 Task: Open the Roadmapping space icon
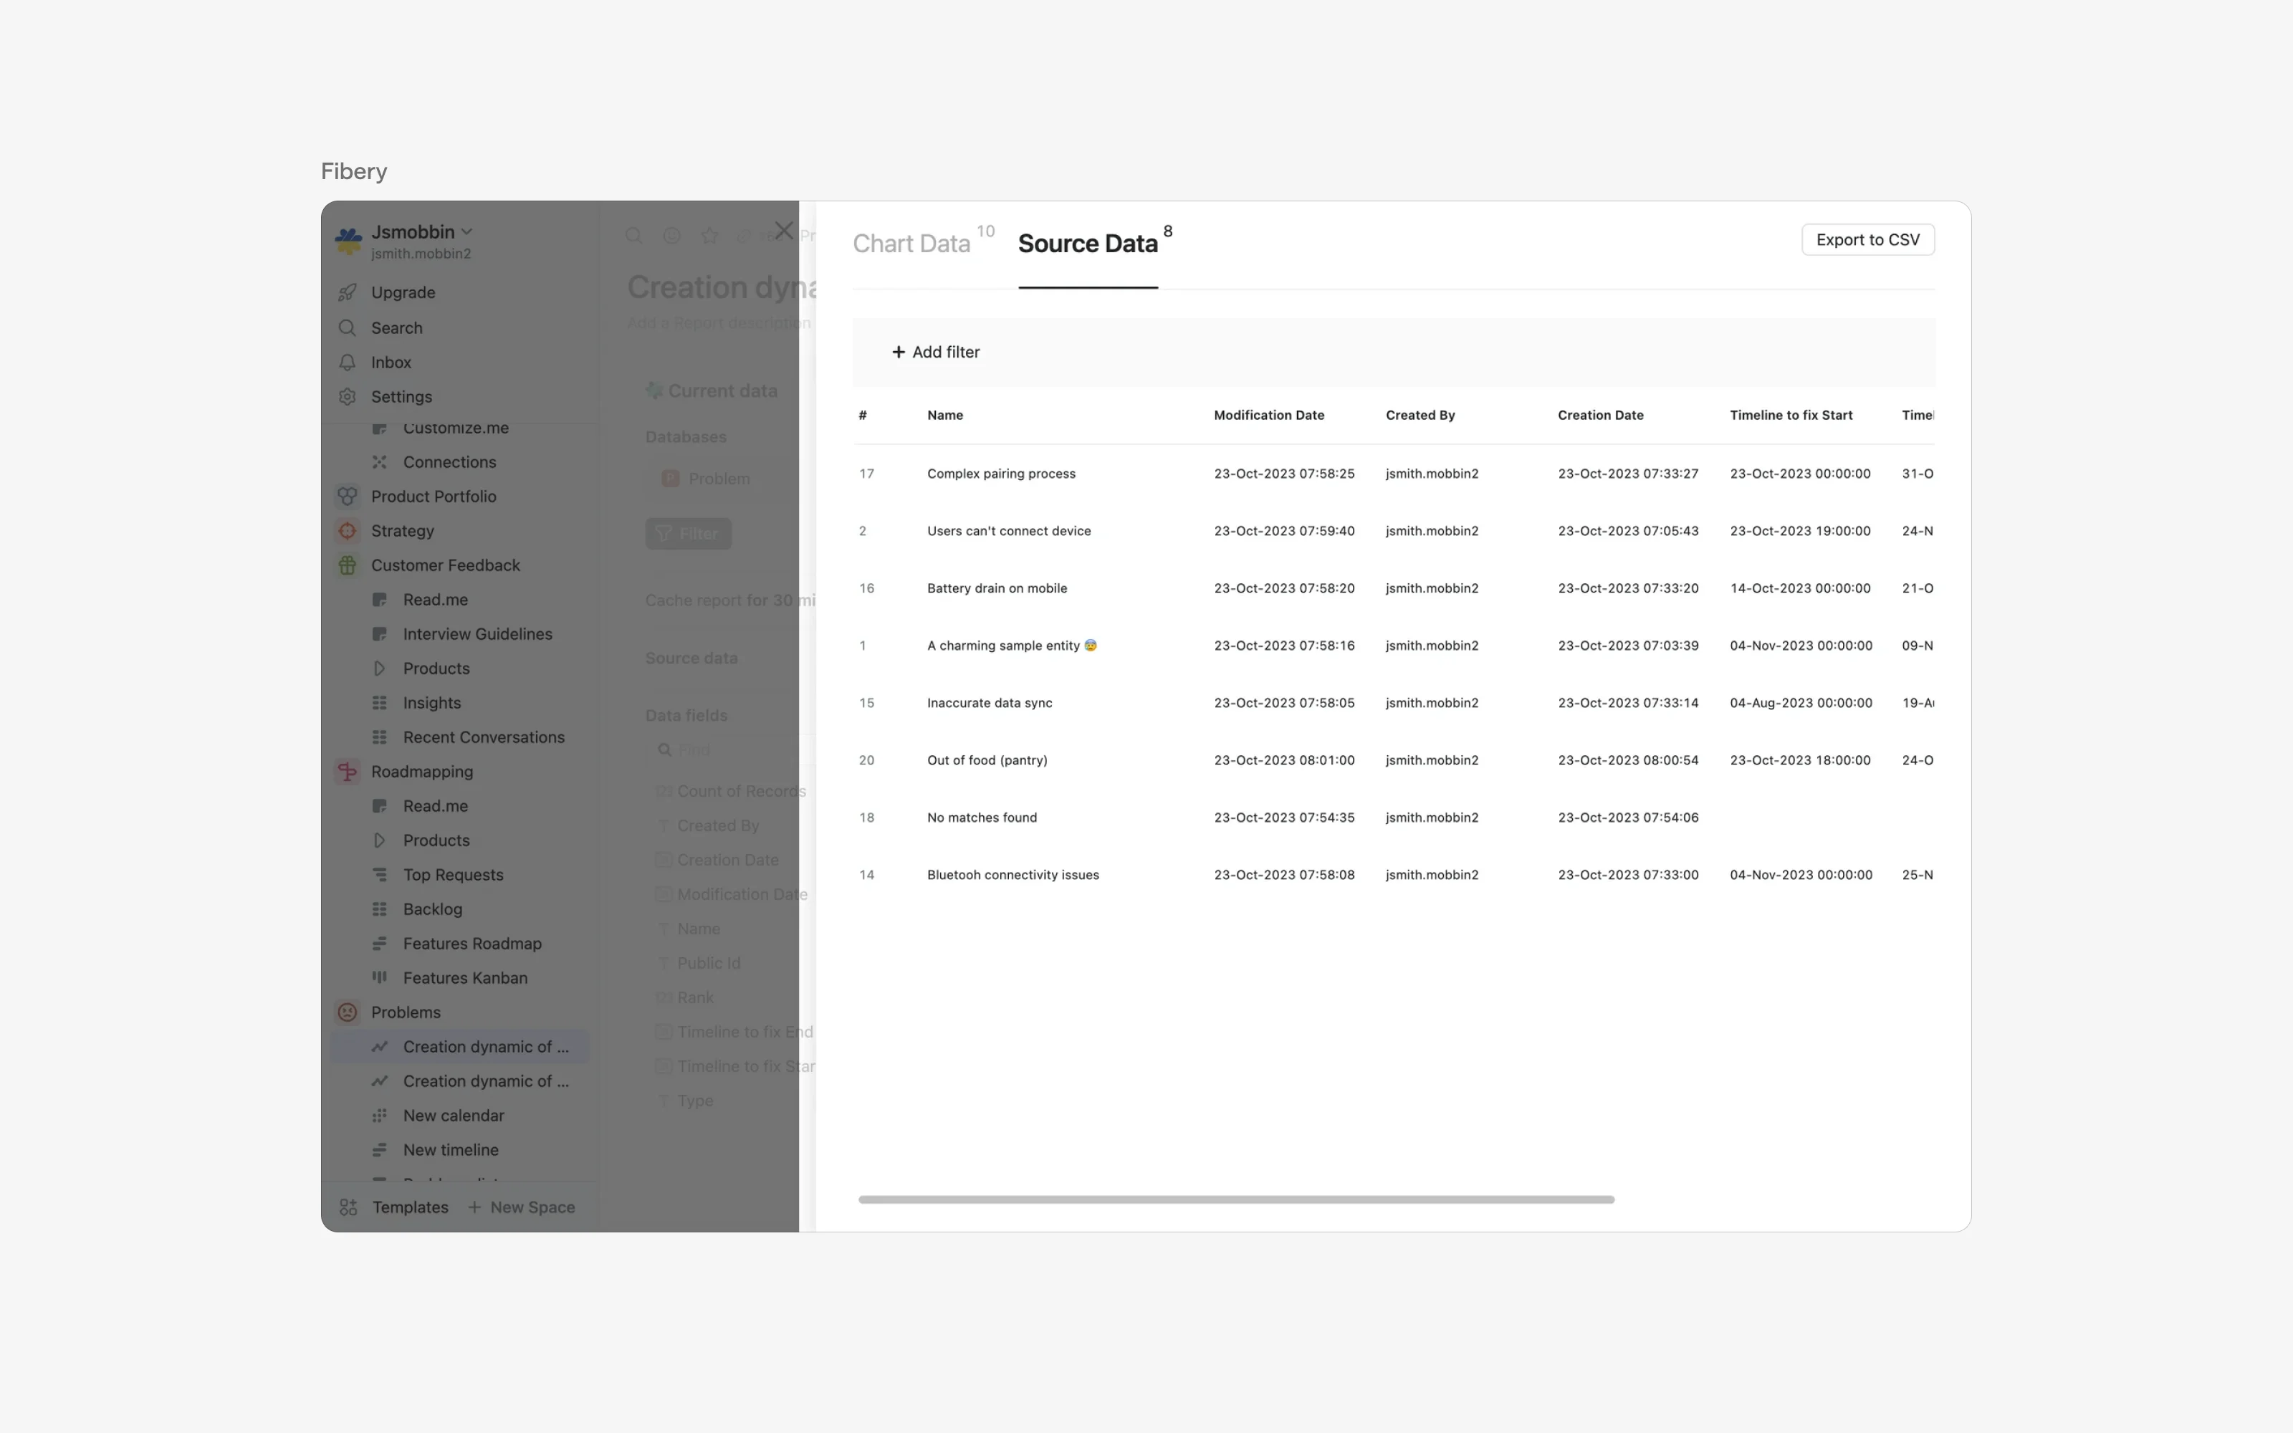click(x=347, y=772)
